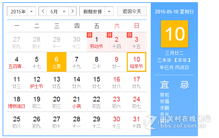The height and width of the screenshot is (138, 219).
Task: Click 祈福 in the 宜 list
Action: click(165, 101)
